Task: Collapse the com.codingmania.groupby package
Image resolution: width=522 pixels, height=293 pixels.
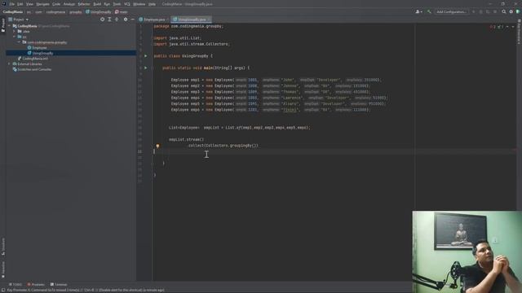Action: (x=19, y=42)
